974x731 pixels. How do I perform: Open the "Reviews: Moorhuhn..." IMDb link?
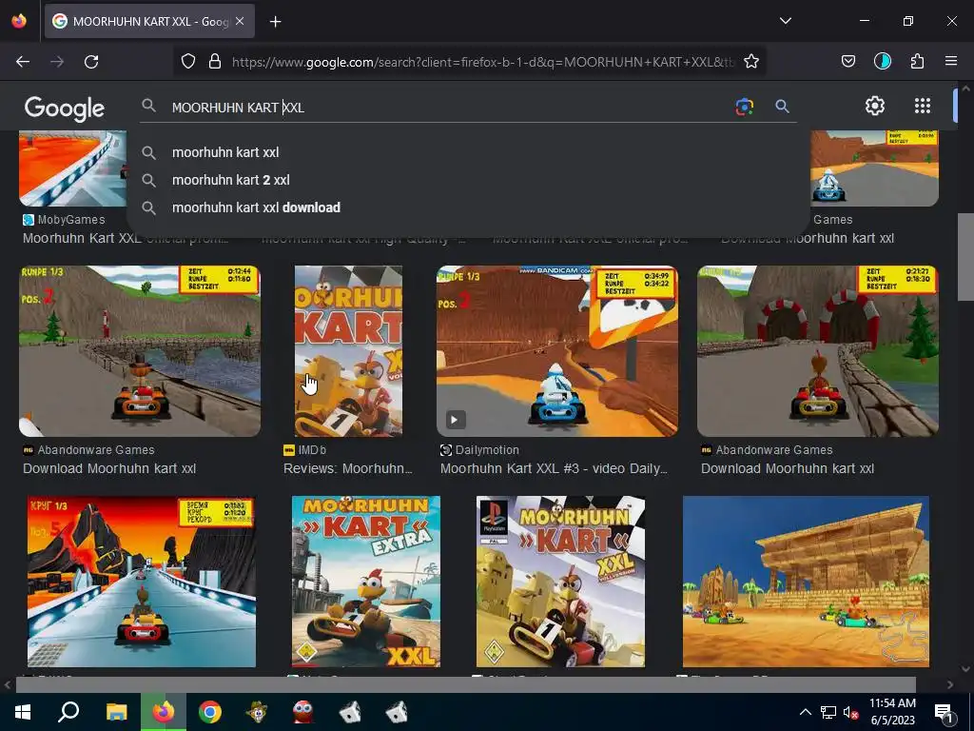(348, 468)
